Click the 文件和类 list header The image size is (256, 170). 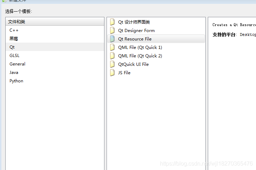[x=55, y=21]
